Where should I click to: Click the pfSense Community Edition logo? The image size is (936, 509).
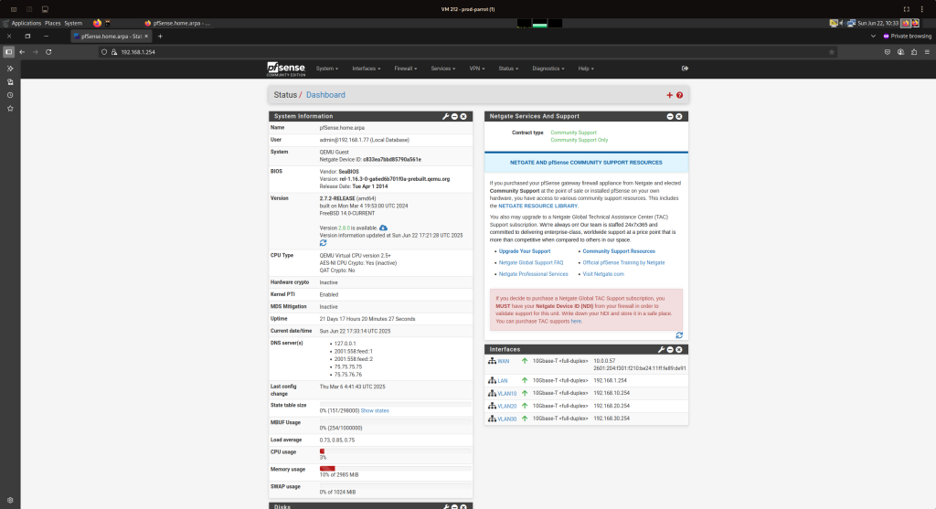coord(286,69)
